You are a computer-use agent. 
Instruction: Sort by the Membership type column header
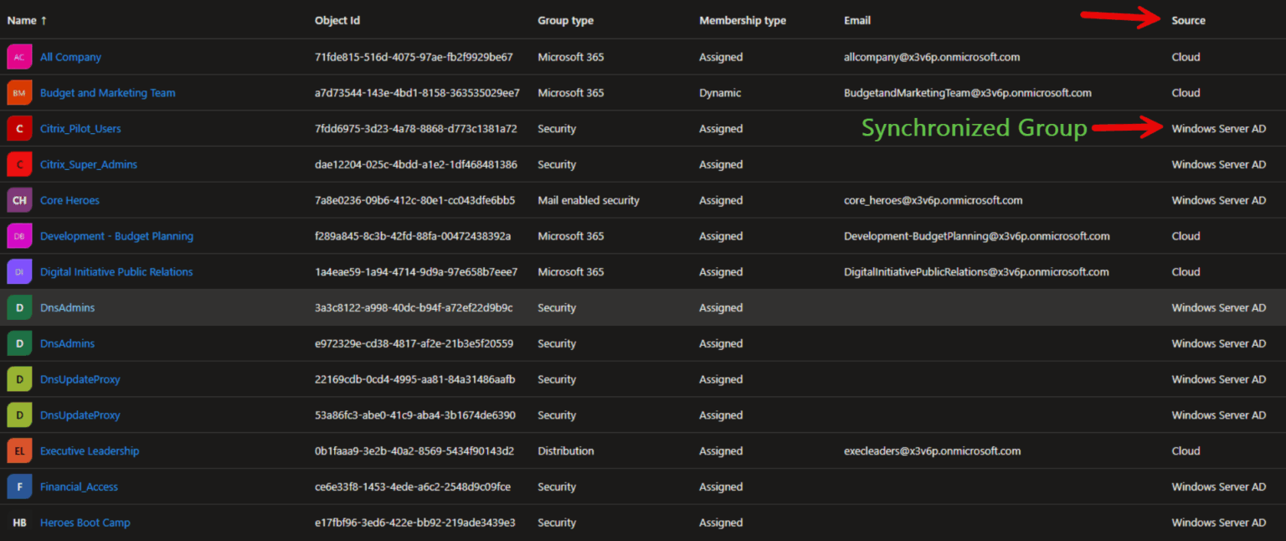coord(743,21)
